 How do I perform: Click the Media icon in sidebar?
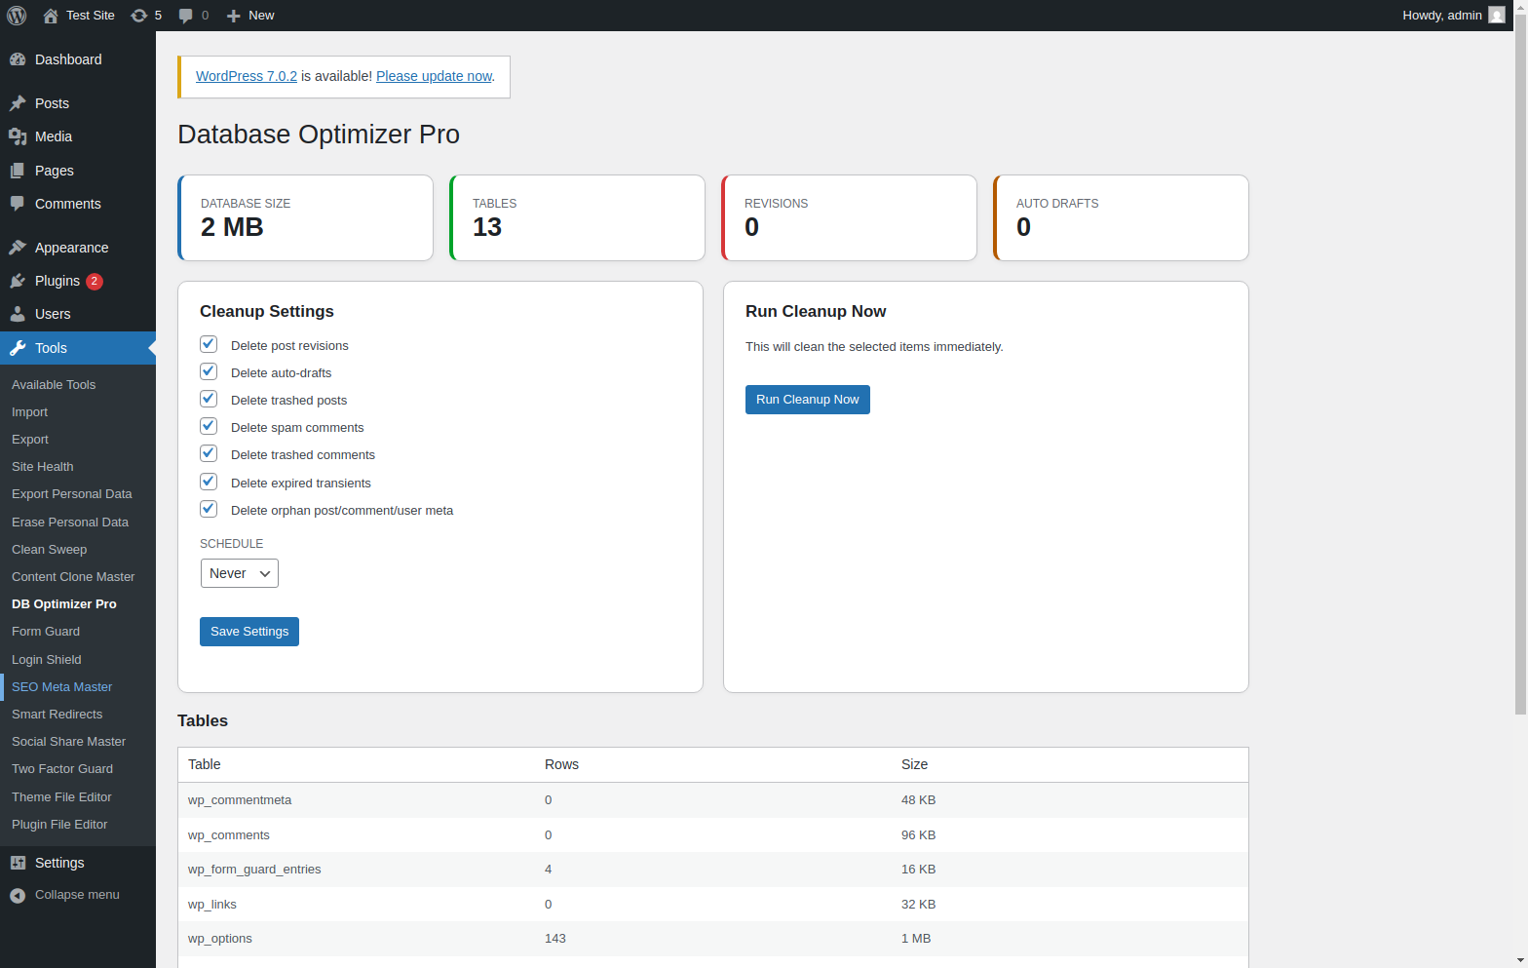[x=18, y=136]
